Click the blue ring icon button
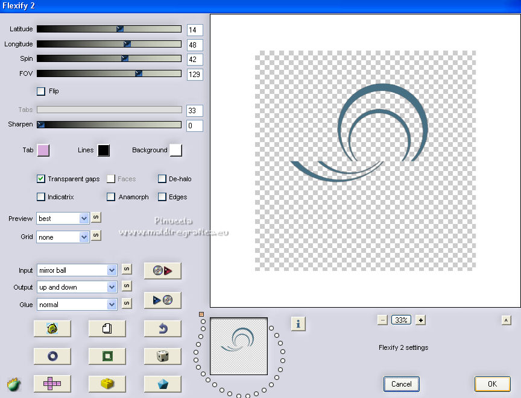This screenshot has height=398, width=521. tap(52, 356)
